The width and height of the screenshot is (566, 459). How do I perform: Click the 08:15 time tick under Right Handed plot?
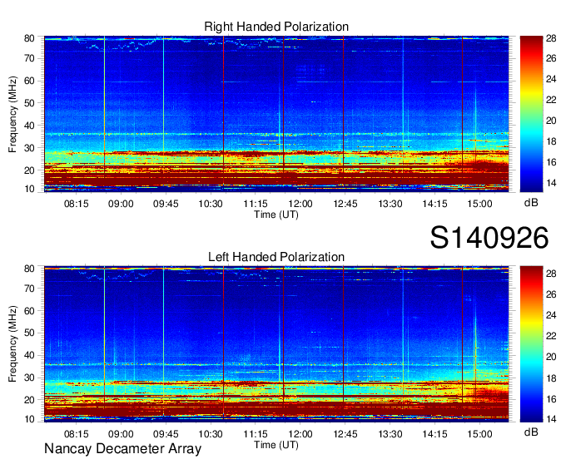77,204
